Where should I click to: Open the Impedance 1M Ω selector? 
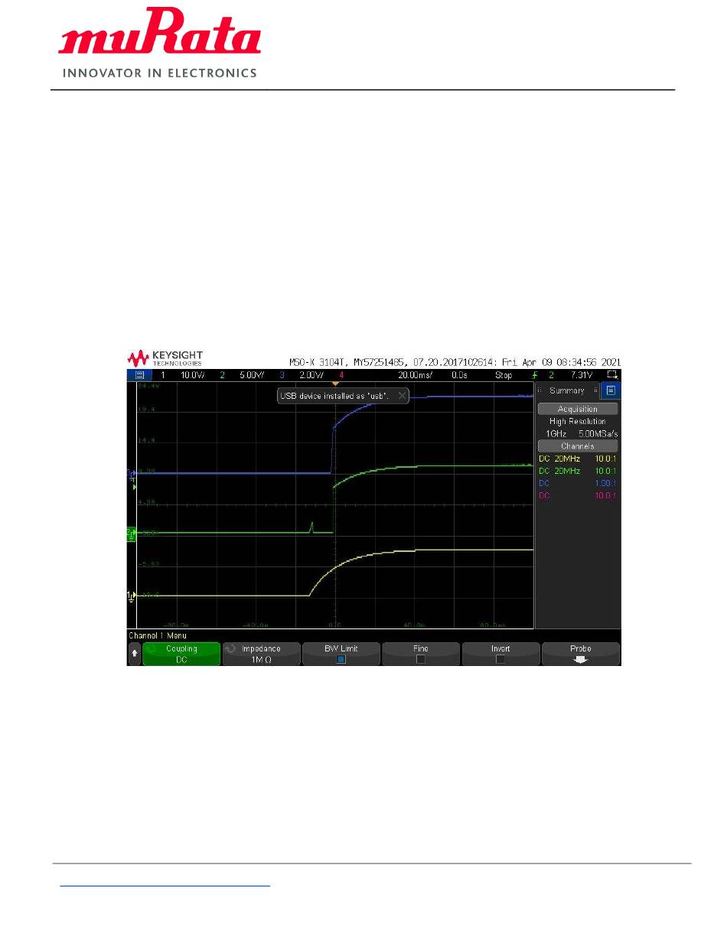(261, 654)
